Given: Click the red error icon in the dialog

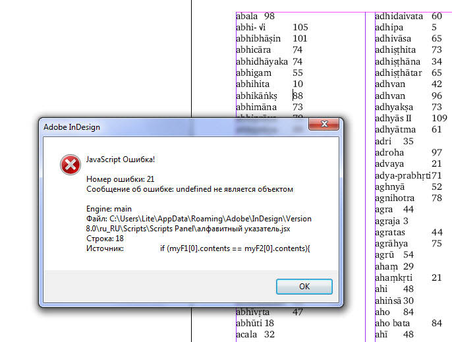Looking at the screenshot, I should [70, 165].
